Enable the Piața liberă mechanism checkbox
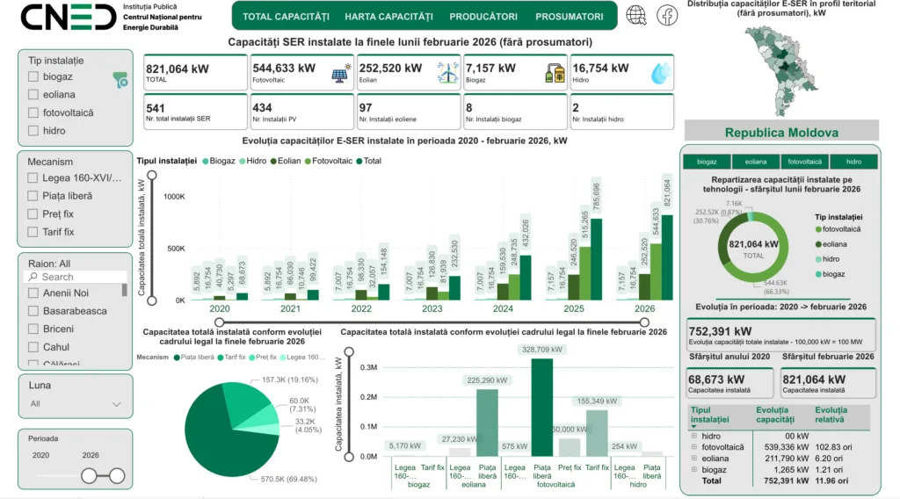This screenshot has width=900, height=499. coord(34,196)
